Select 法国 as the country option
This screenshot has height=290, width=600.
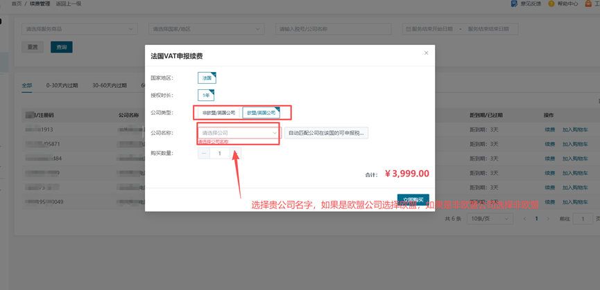point(207,78)
